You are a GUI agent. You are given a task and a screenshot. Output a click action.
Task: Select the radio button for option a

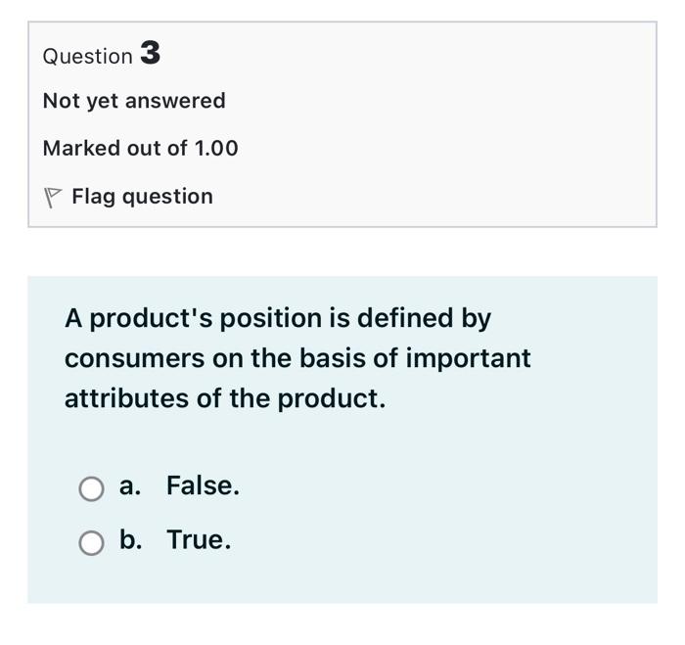(x=91, y=488)
